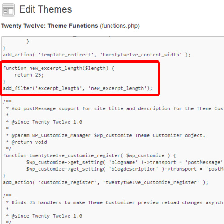
Task: Place cursor on add_action template_redirect line
Action: (x=97, y=55)
